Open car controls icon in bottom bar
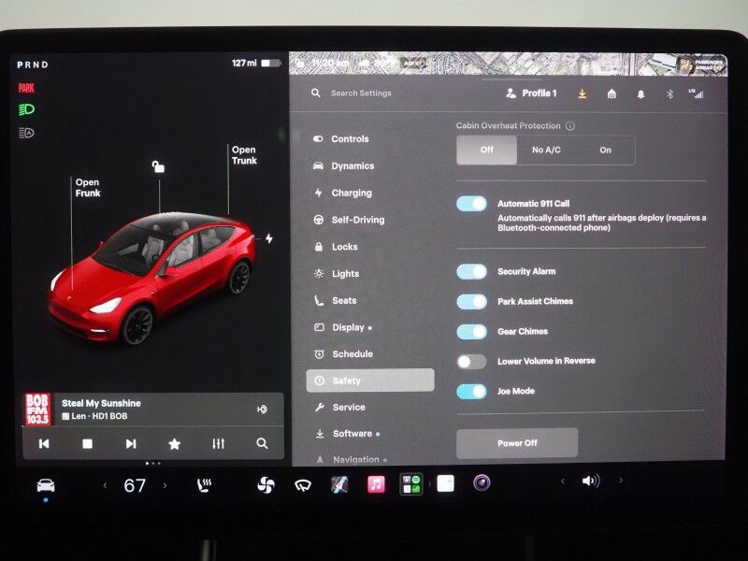The height and width of the screenshot is (561, 748). coord(46,485)
